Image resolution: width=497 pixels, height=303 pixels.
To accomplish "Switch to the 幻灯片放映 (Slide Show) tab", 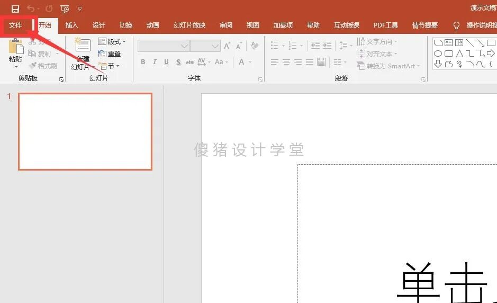I will click(x=189, y=25).
